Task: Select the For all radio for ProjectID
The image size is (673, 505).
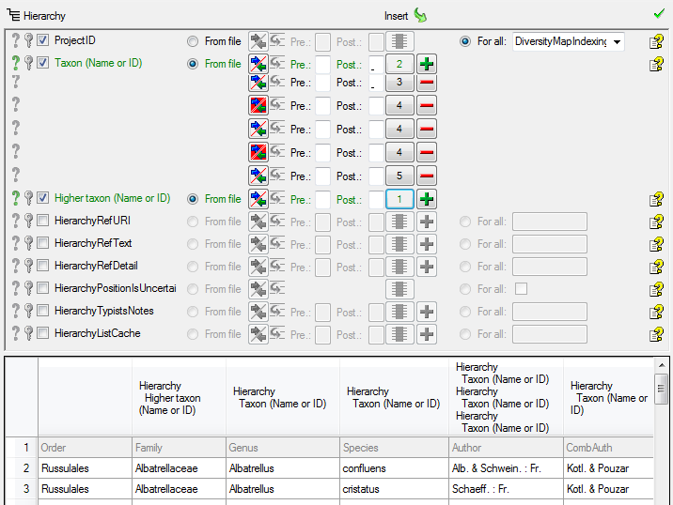Action: tap(465, 41)
